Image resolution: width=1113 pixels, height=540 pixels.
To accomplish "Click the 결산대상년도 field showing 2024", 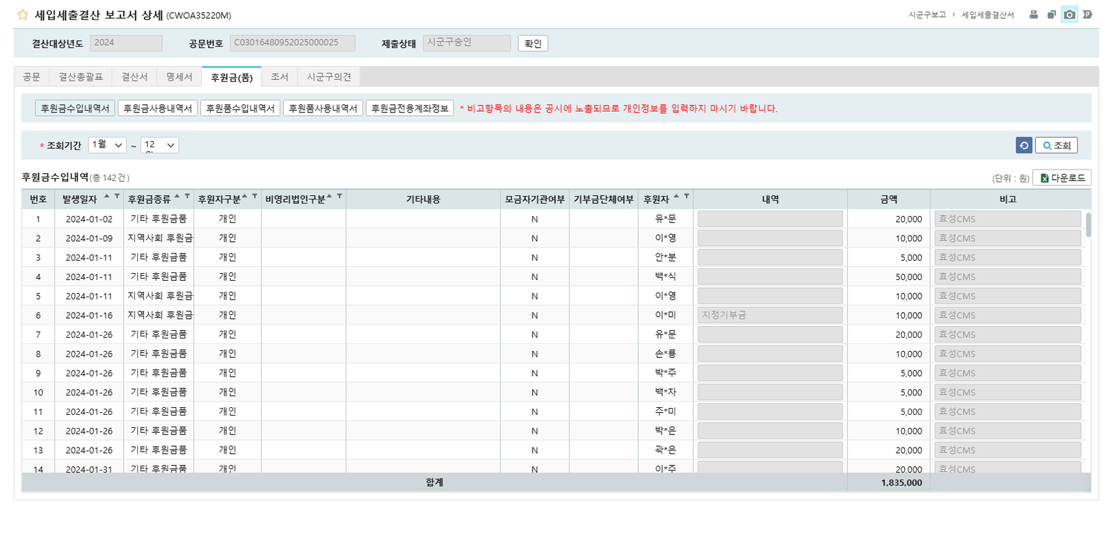I will point(126,43).
